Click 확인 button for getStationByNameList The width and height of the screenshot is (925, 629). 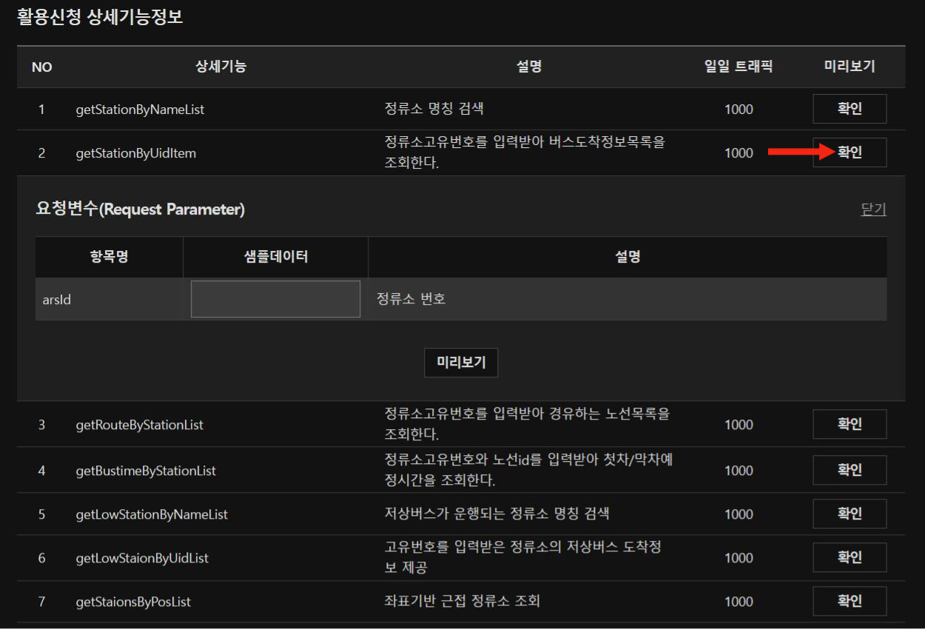pyautogui.click(x=850, y=109)
